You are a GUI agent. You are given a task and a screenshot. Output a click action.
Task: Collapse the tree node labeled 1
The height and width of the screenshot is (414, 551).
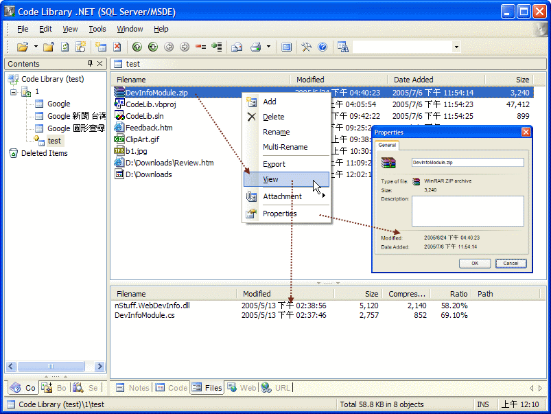(x=13, y=92)
